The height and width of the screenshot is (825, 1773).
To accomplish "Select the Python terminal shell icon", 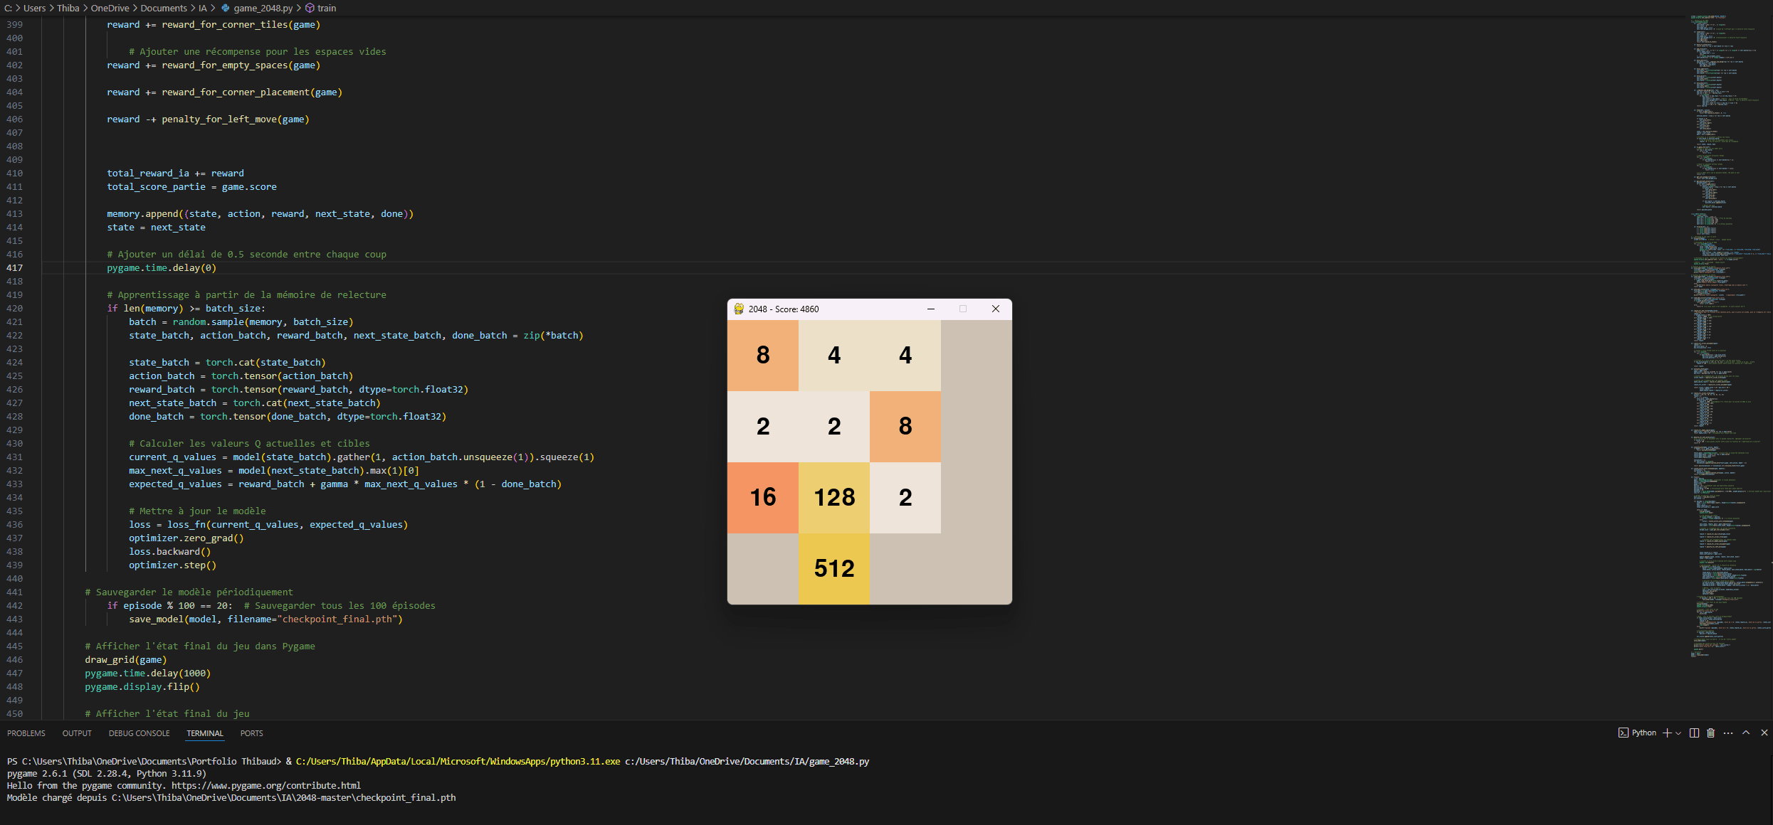I will [1624, 733].
